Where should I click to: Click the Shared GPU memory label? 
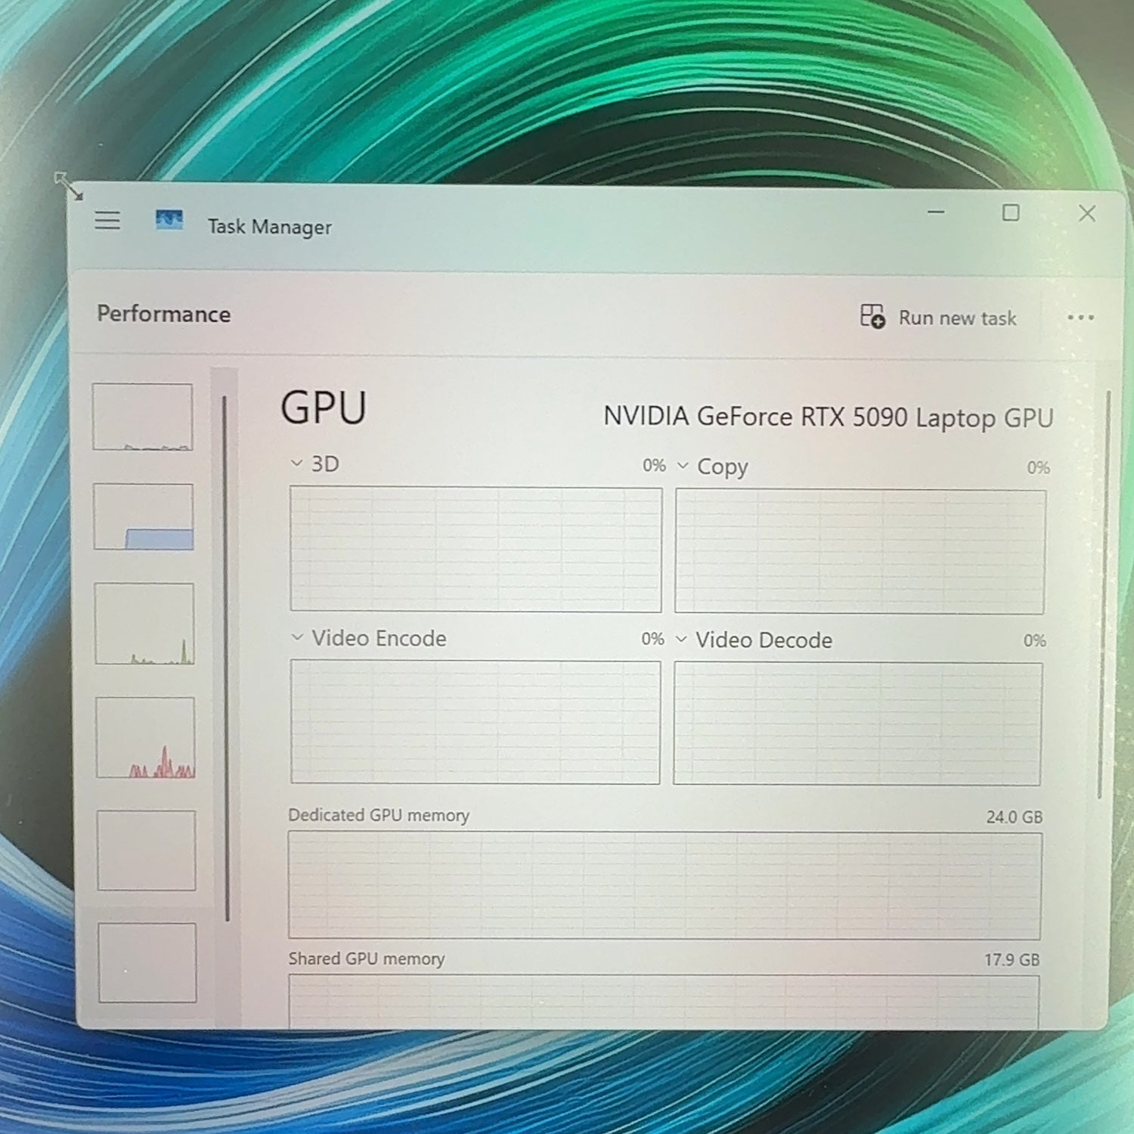click(367, 959)
